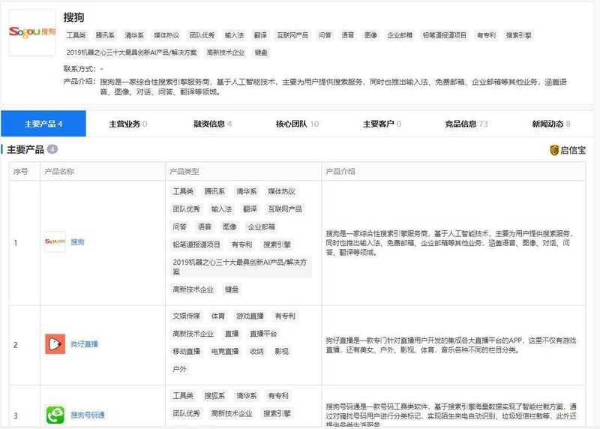Click the 团队优秀 tag in the company header

pyautogui.click(x=202, y=35)
